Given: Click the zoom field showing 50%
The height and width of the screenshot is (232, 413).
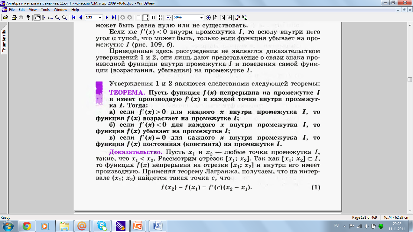Looking at the screenshot, I should (x=186, y=18).
